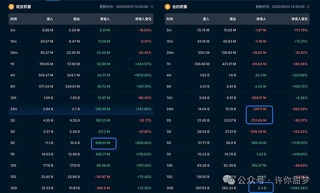Screen dimensions: 320x193
Task: Click net inflow 217.2 M in 3D row
Action: tap(104, 132)
